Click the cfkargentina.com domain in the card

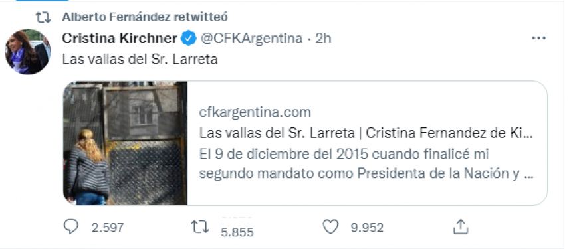tap(255, 112)
